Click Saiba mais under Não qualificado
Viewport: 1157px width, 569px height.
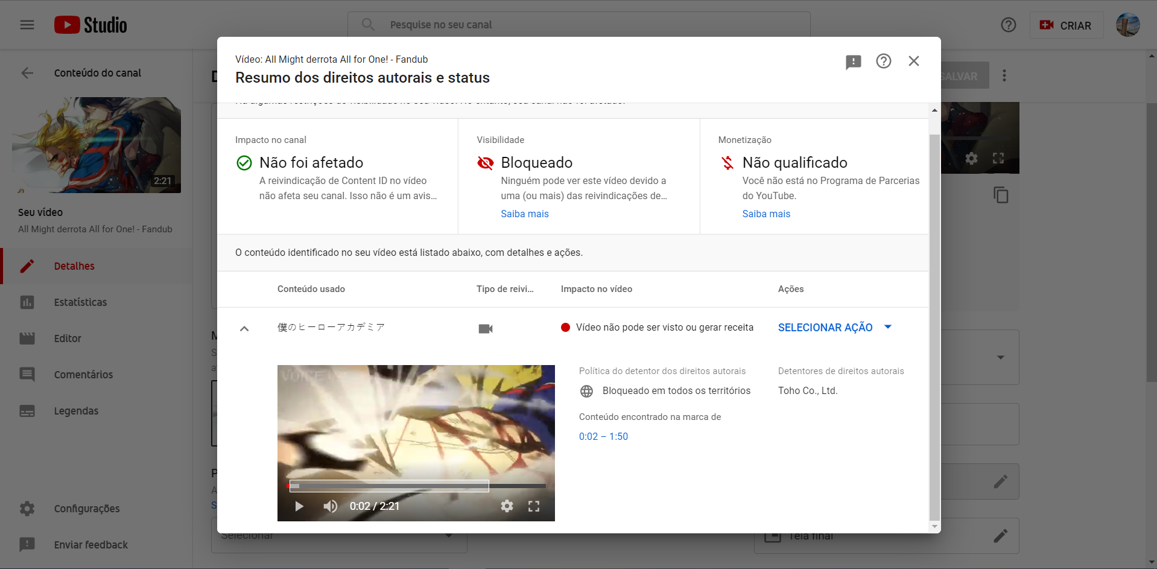[766, 214]
